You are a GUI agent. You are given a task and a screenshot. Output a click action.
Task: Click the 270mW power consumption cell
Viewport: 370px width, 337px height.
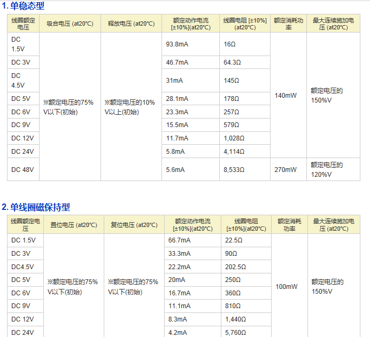pos(286,170)
